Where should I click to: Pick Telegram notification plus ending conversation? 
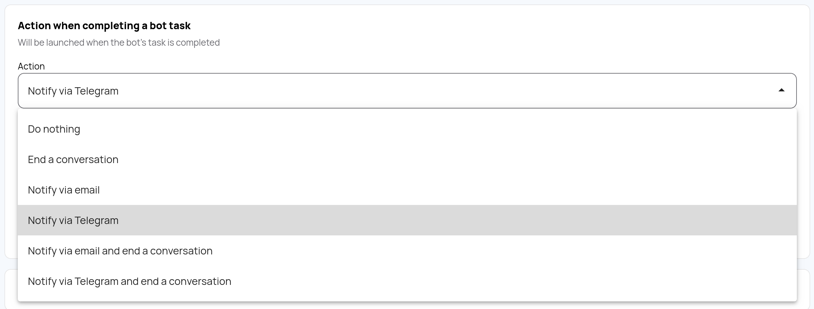130,281
